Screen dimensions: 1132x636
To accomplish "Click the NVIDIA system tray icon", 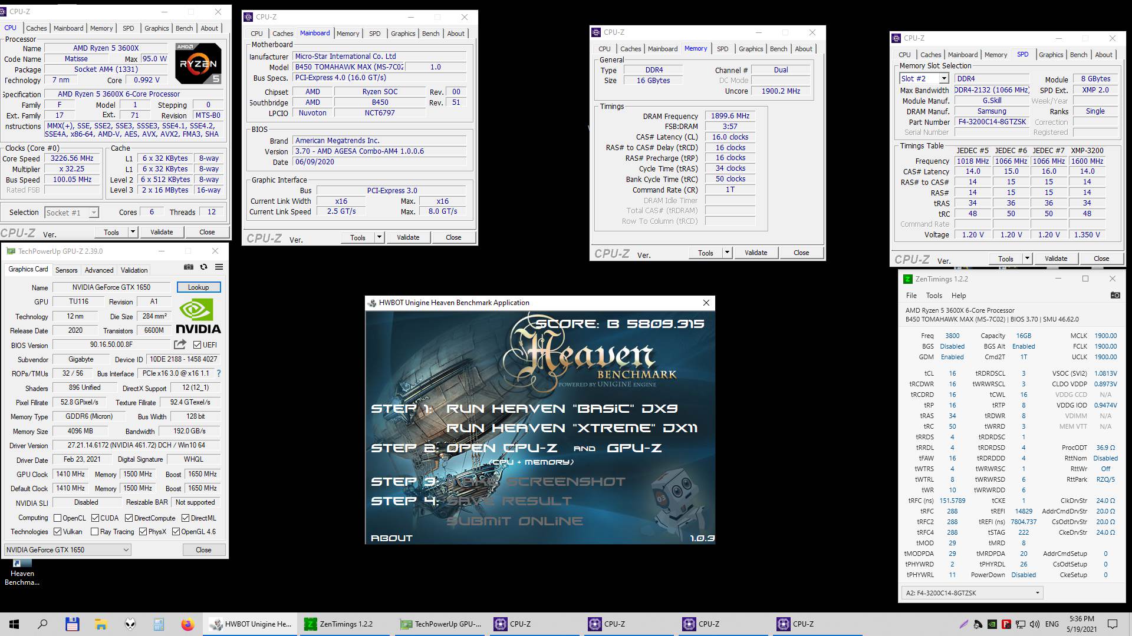I will 992,624.
